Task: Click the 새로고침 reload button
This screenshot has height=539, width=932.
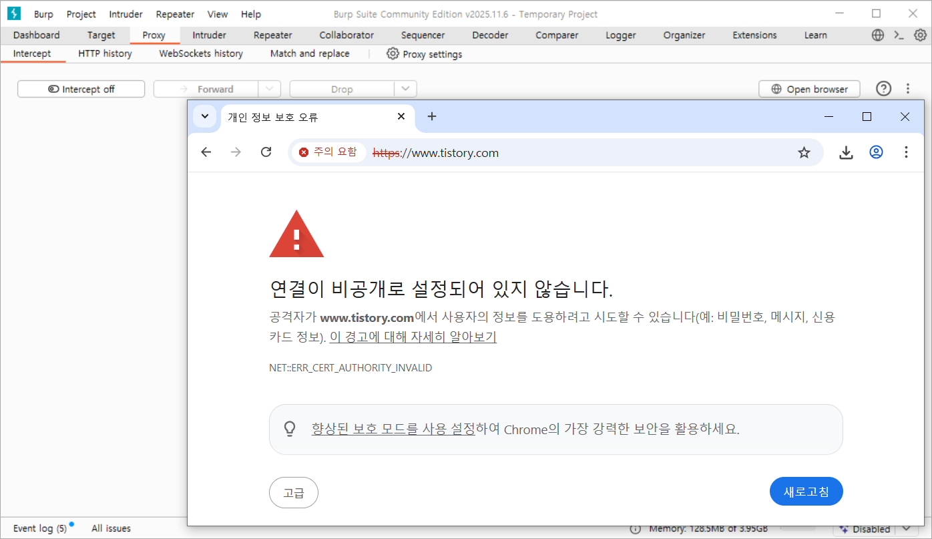Action: 806,492
